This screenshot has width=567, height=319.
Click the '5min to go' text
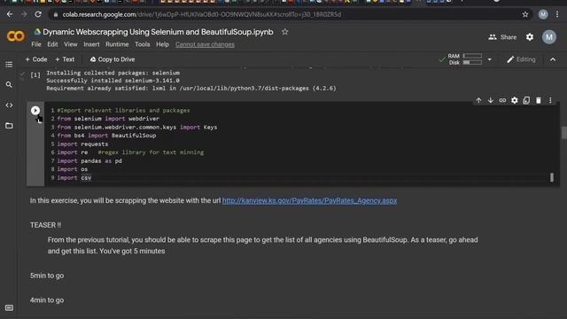click(x=47, y=276)
